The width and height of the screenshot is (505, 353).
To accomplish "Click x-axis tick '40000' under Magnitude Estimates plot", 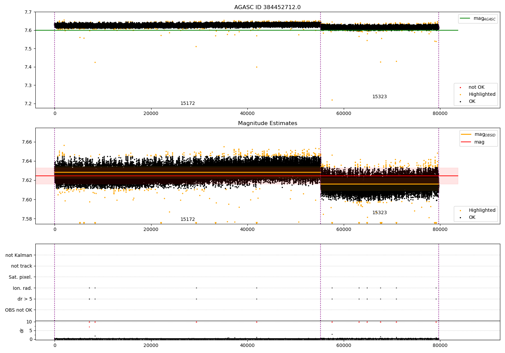I will [x=247, y=229].
